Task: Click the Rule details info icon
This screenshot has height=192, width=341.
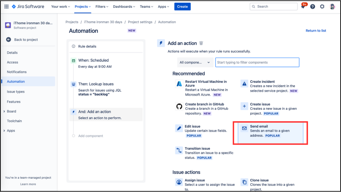Action: (74, 46)
